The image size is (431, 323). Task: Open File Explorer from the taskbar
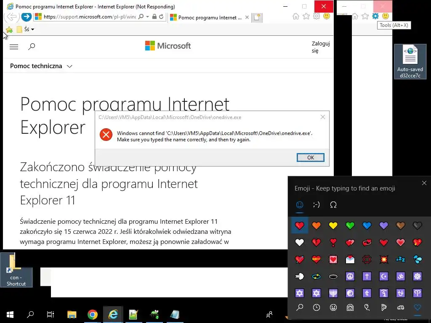[x=72, y=315]
